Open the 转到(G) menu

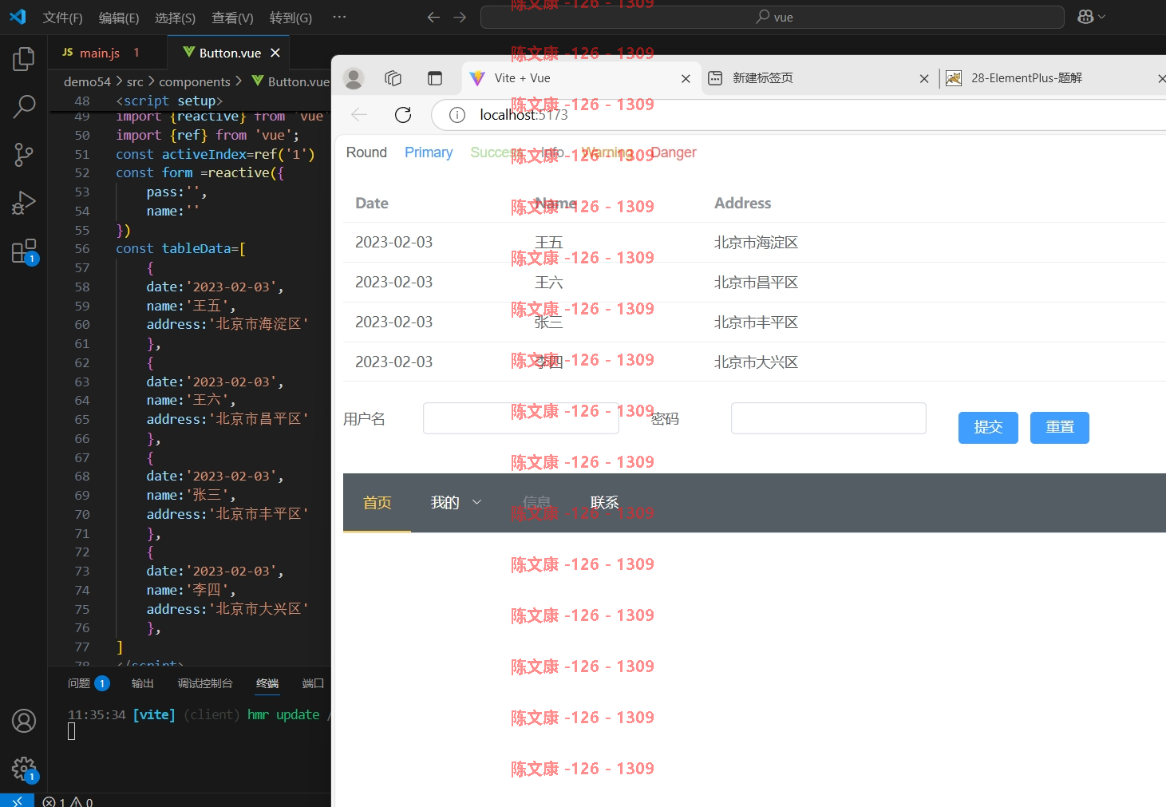(x=291, y=18)
